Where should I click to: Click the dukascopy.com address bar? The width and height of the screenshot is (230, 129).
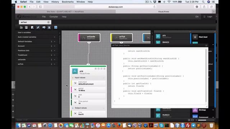tap(116, 7)
